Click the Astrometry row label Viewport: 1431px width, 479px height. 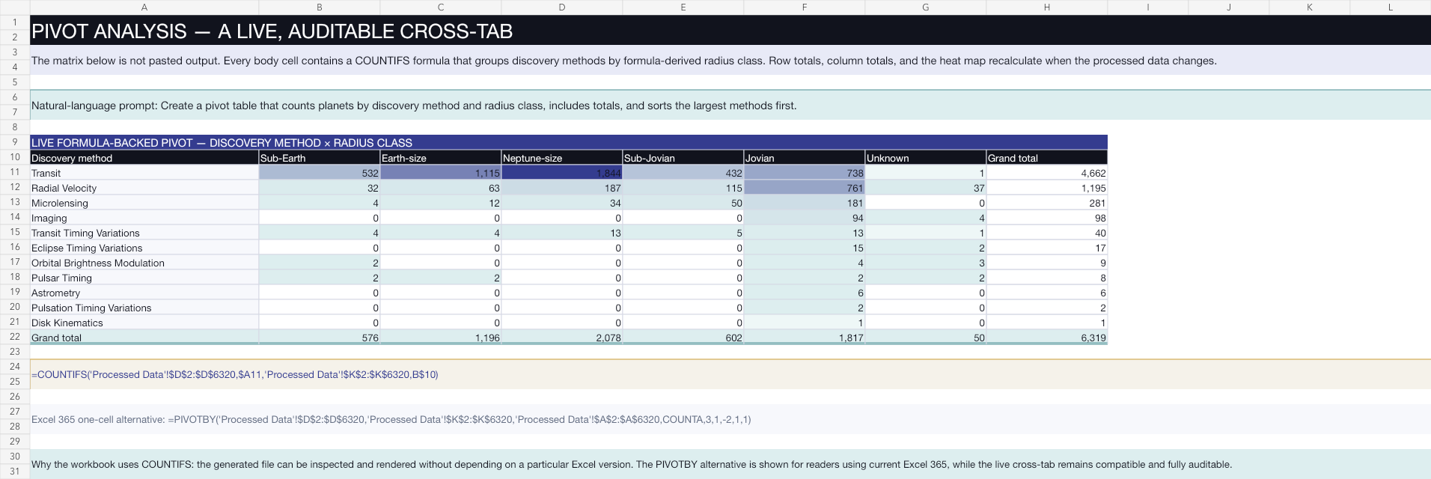144,293
